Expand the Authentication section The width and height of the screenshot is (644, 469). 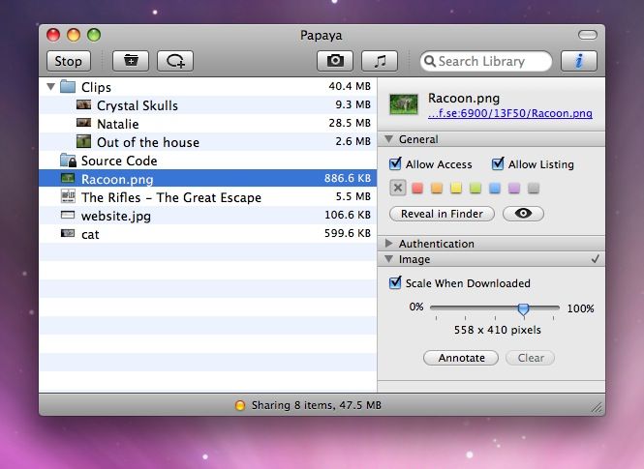click(x=389, y=244)
